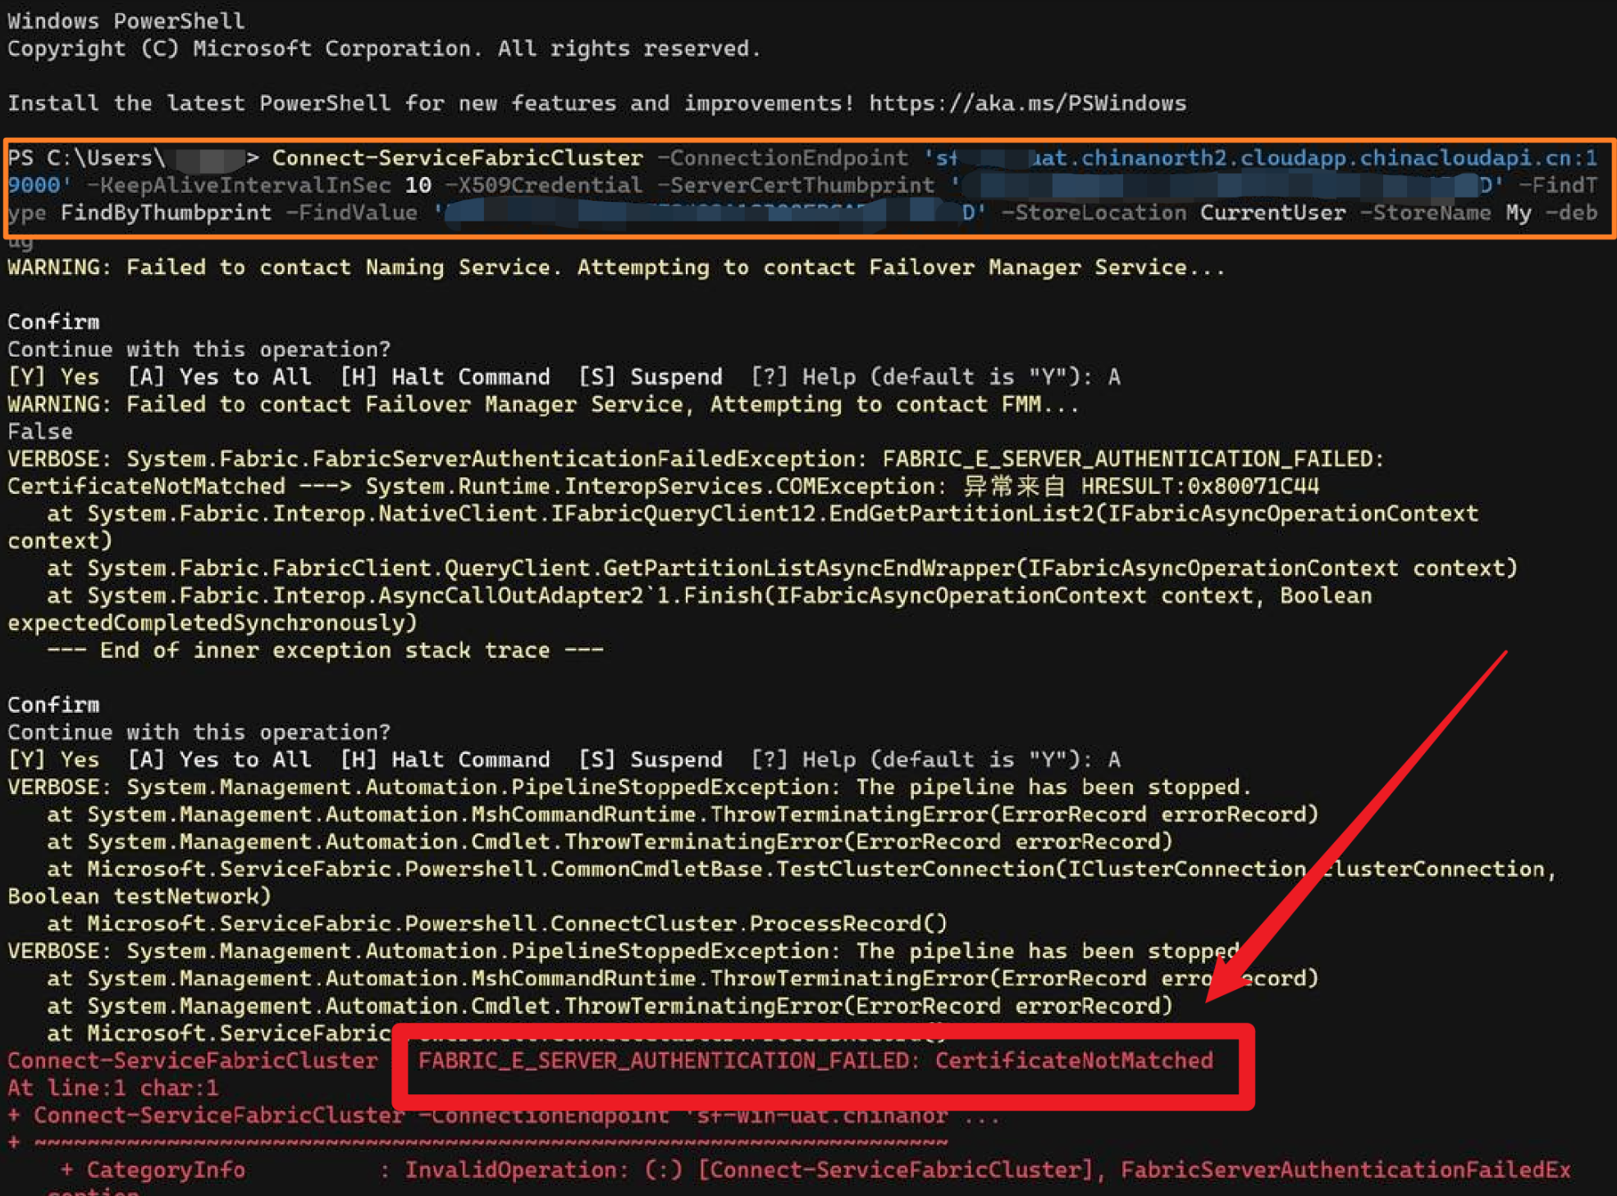Click 'End of inner exception stack trace' line

point(325,650)
